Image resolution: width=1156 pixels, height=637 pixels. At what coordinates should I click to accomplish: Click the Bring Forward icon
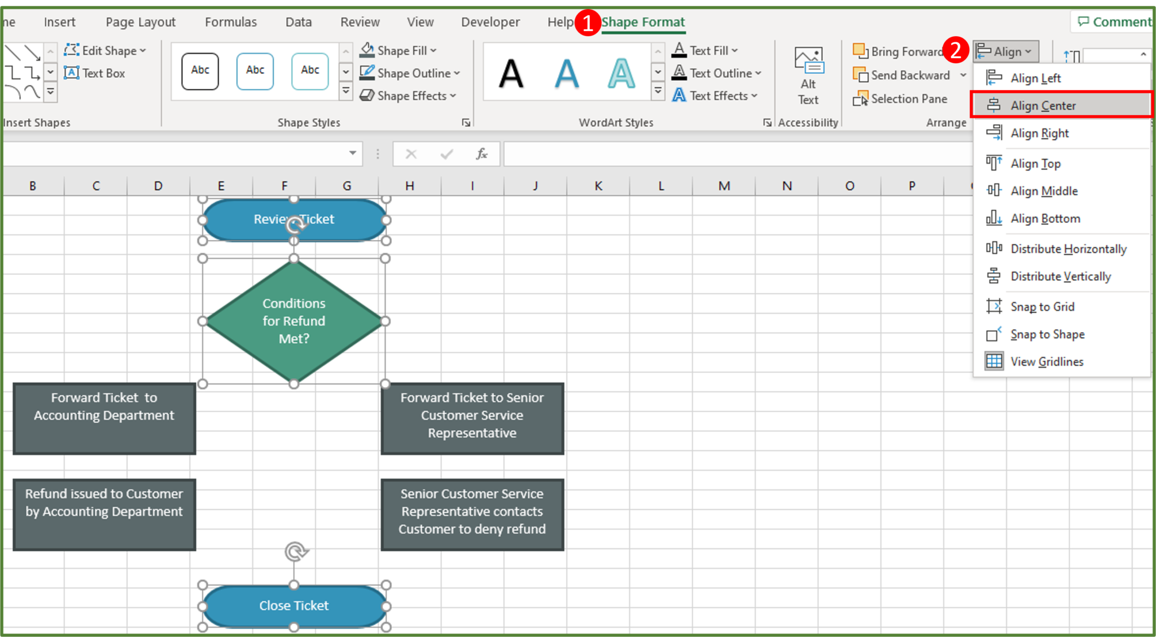(861, 51)
